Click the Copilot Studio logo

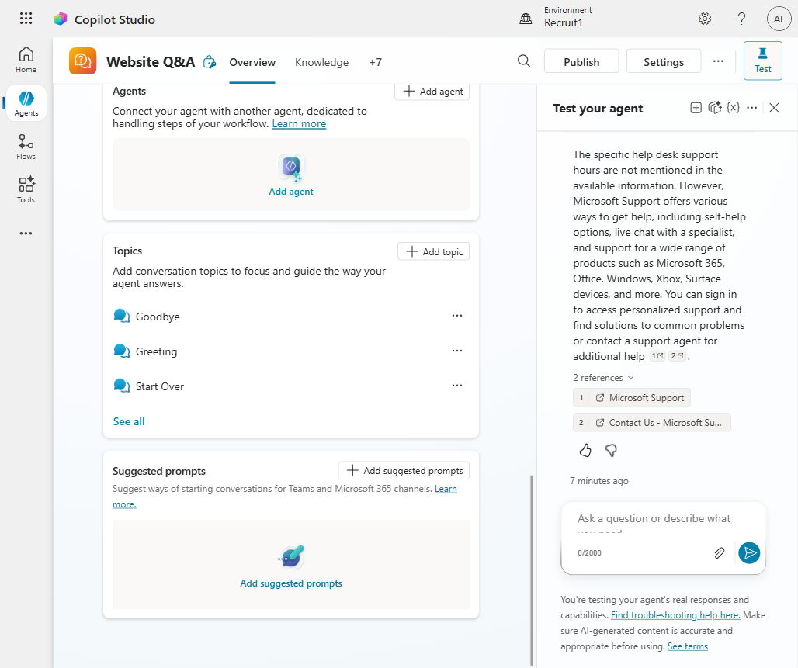click(x=61, y=19)
